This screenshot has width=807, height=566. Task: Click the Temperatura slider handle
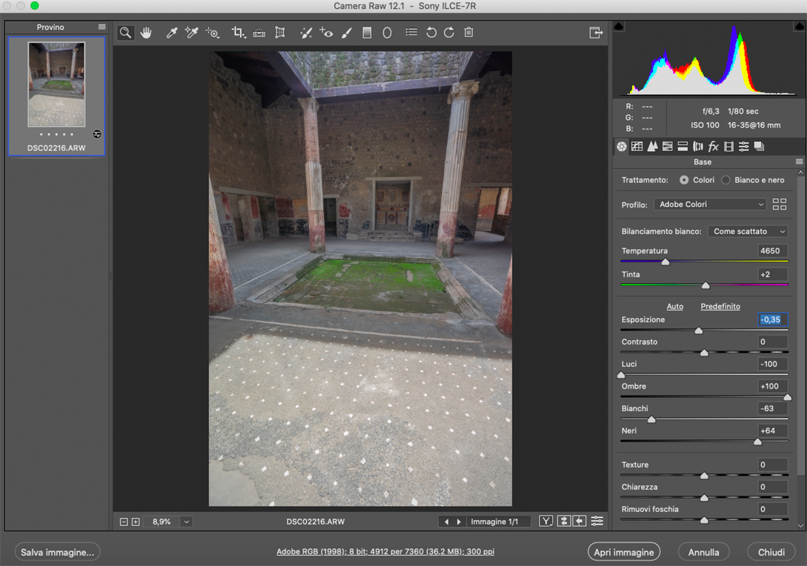(x=666, y=262)
